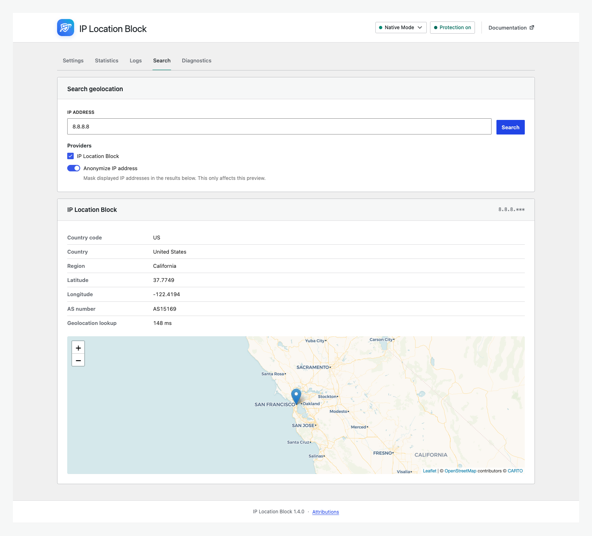This screenshot has width=592, height=536.
Task: Click the Santa Rosa label on the map
Action: (273, 374)
